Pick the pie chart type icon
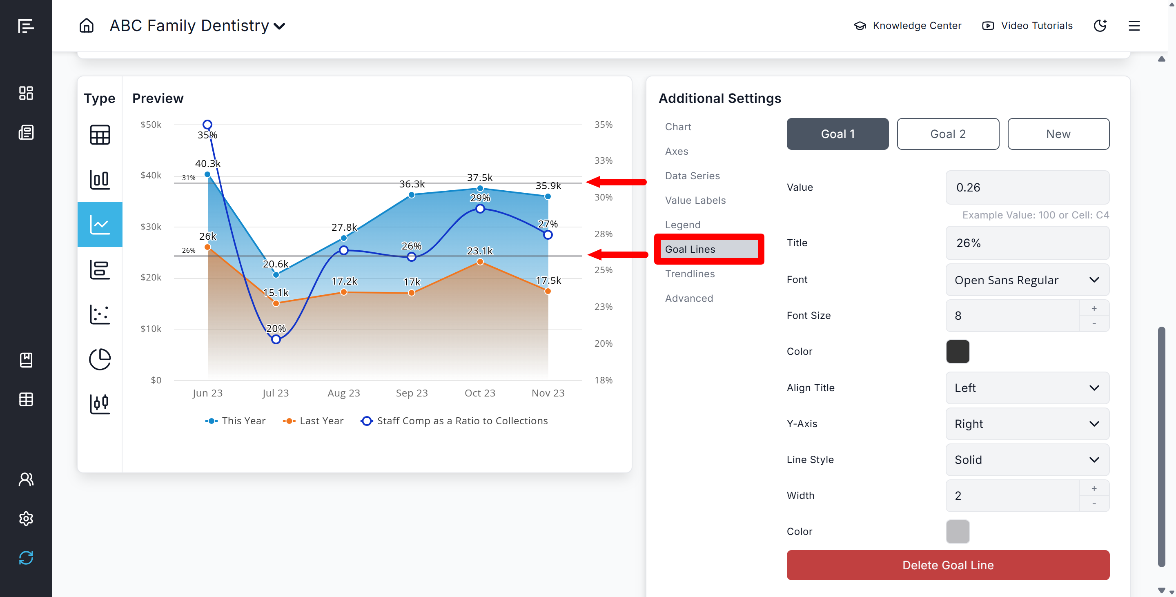This screenshot has width=1176, height=597. [100, 359]
